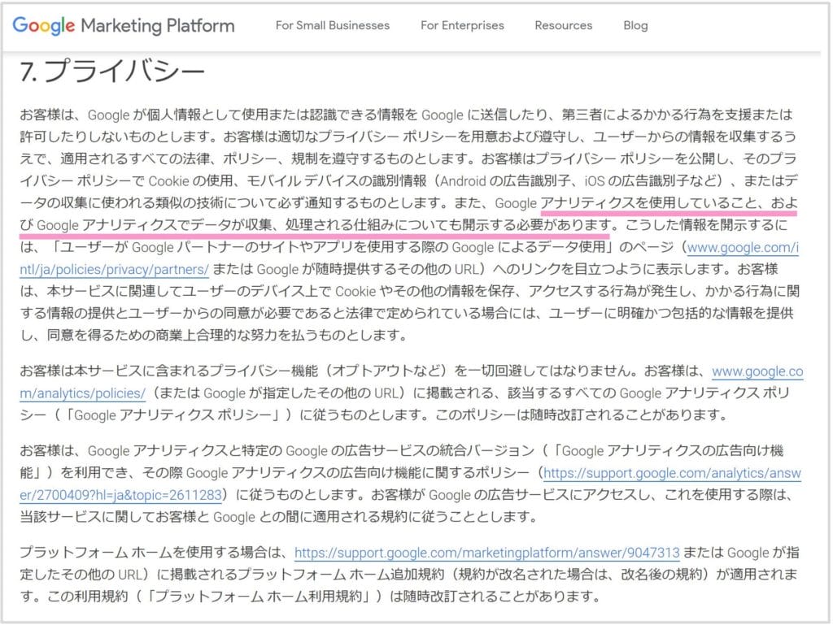The image size is (833, 625).
Task: Follow the support.google.com/analytics/answer/2700409 link
Action: point(672,473)
